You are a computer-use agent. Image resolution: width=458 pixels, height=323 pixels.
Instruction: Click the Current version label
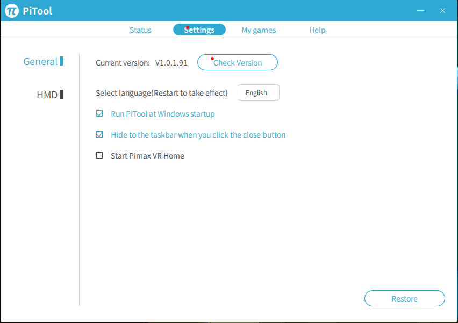[x=123, y=63]
